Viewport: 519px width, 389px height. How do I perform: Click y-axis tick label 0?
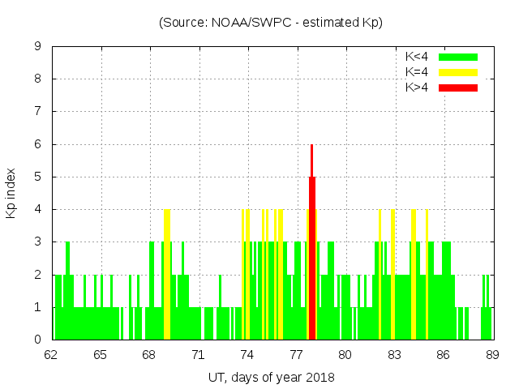click(37, 340)
